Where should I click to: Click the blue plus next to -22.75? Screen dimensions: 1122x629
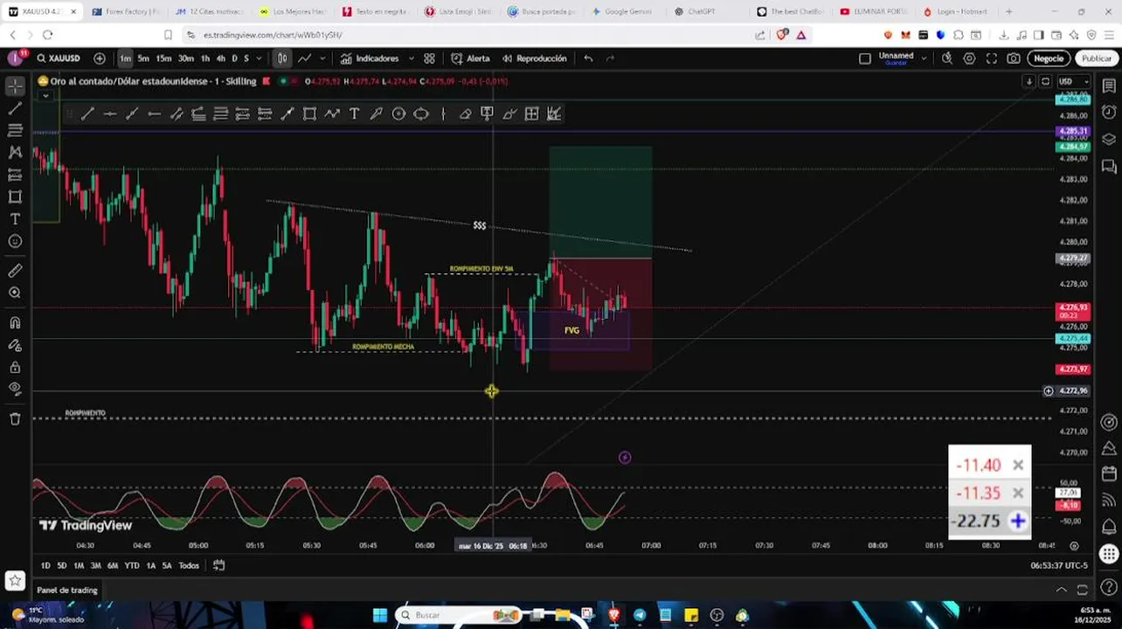click(x=1018, y=522)
